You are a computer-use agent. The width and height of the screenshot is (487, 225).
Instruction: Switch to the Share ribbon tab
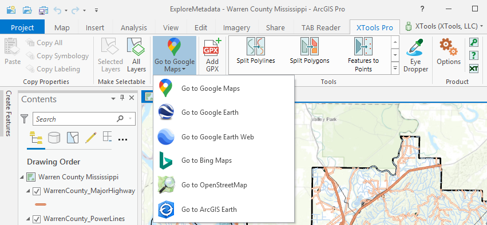(x=275, y=27)
